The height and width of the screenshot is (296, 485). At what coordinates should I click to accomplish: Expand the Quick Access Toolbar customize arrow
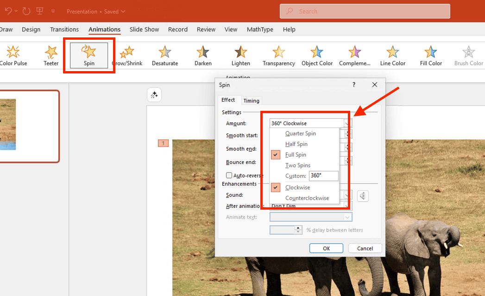pos(53,11)
